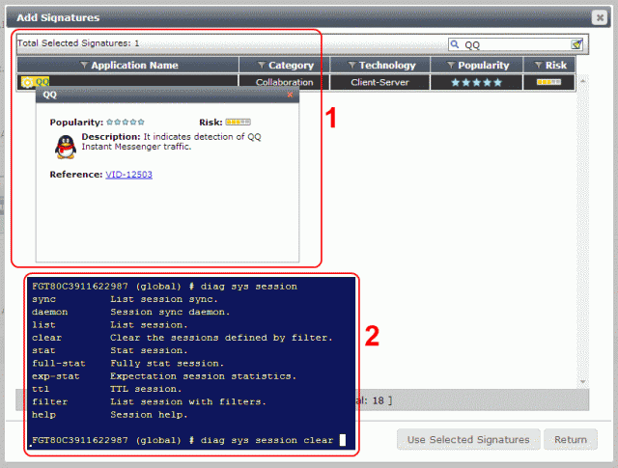Close the Add Signatures dialog
Image resolution: width=618 pixels, height=468 pixels.
point(599,17)
